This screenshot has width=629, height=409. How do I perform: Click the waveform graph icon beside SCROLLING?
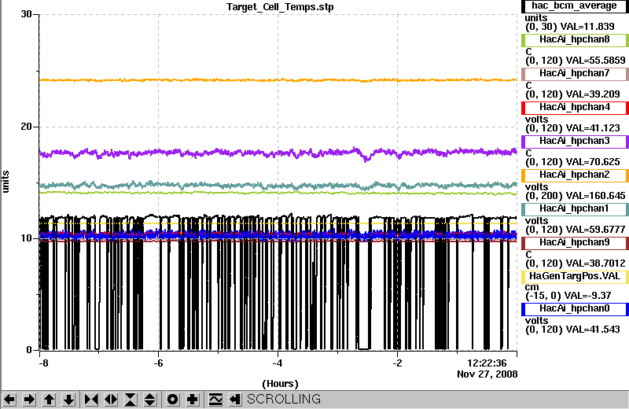click(215, 400)
